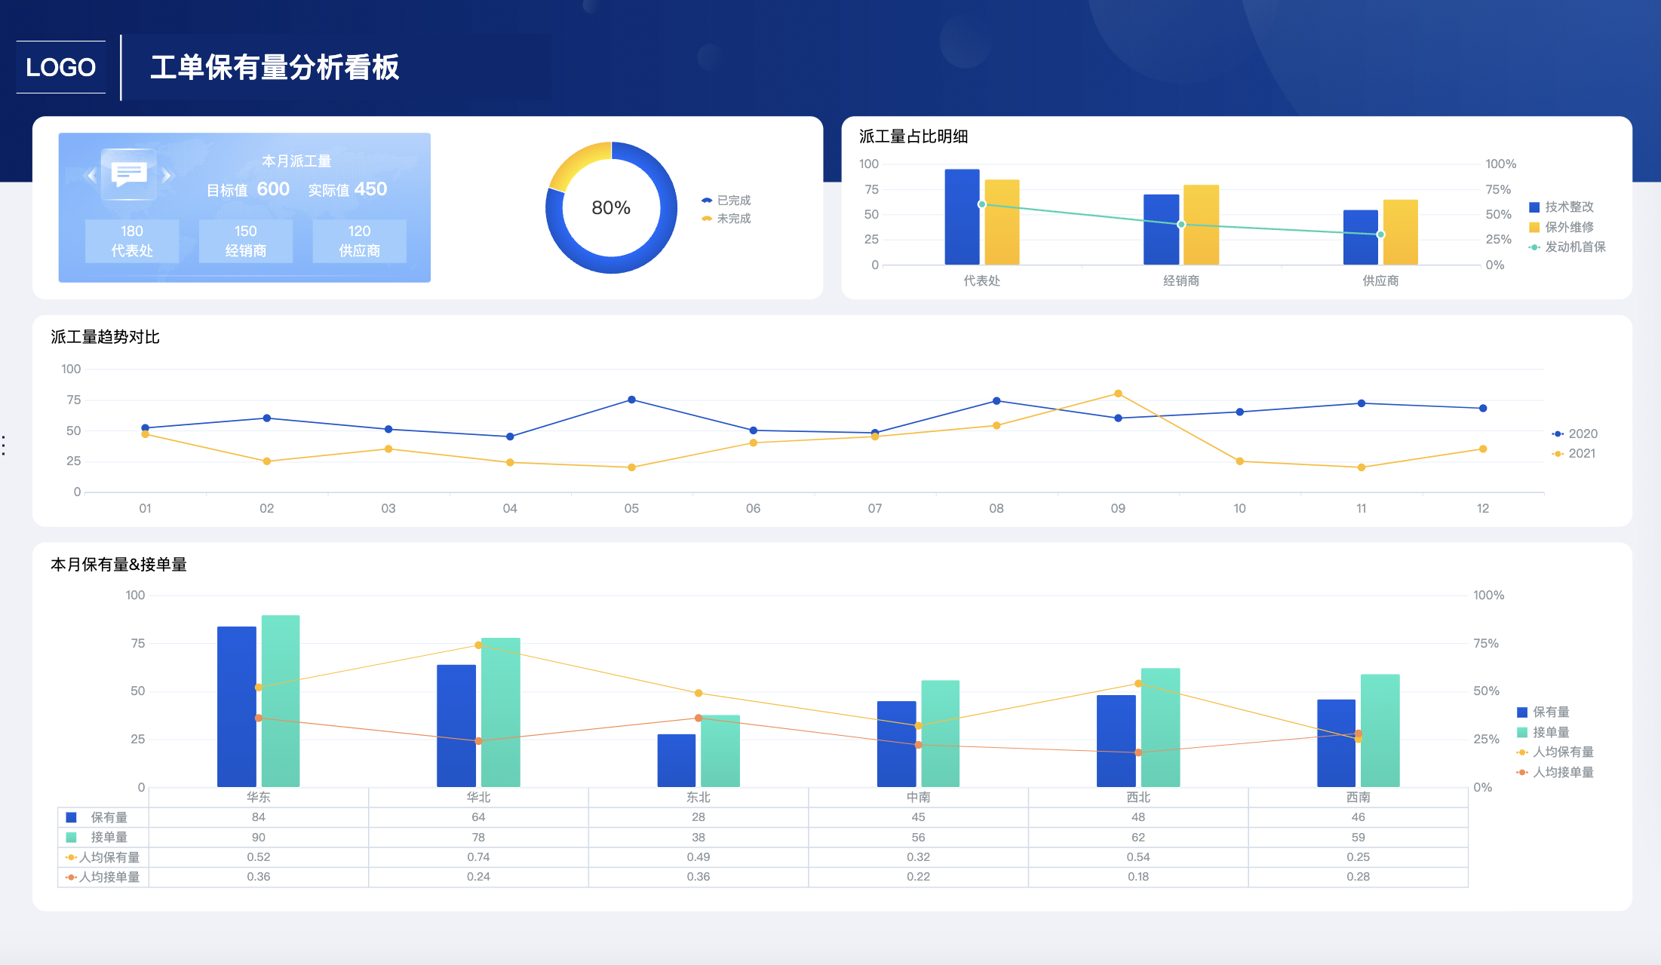The image size is (1661, 965).
Task: Click the 2020 data point at month 12
Action: pyautogui.click(x=1483, y=408)
